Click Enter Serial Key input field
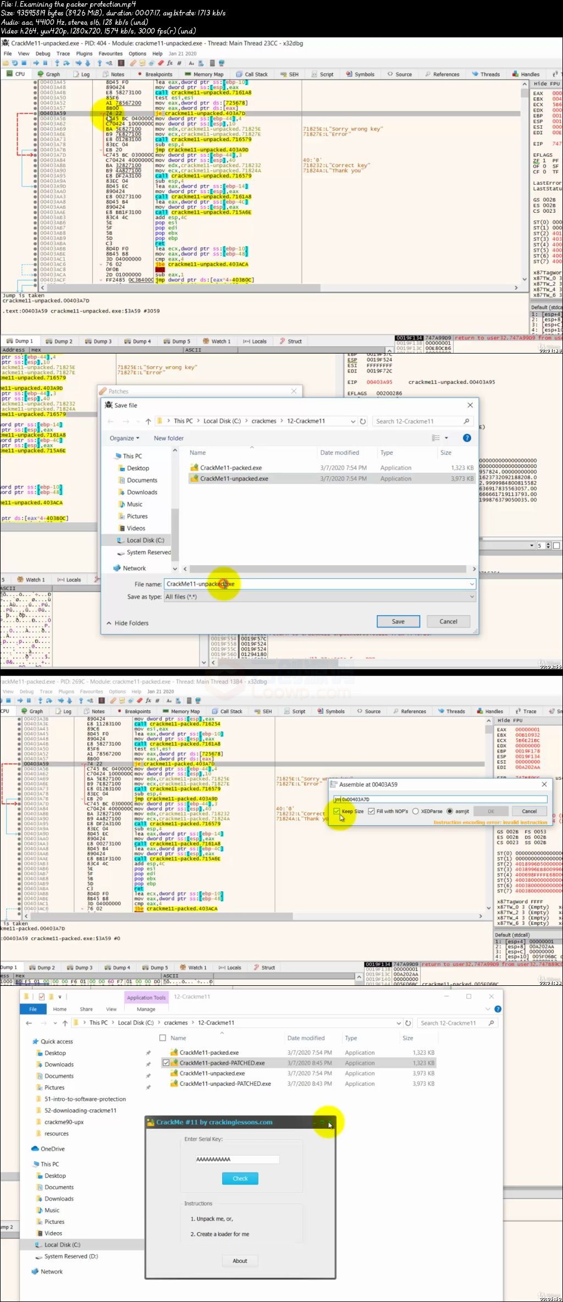 click(238, 1159)
